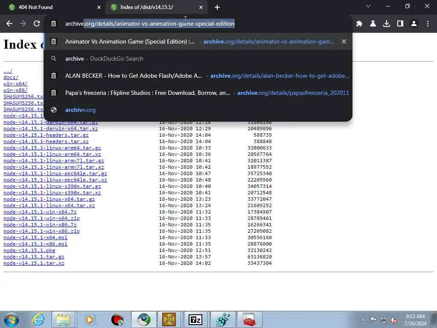Download node-v14.15.1-linux-armv7l.tar.gz

pos(53,161)
